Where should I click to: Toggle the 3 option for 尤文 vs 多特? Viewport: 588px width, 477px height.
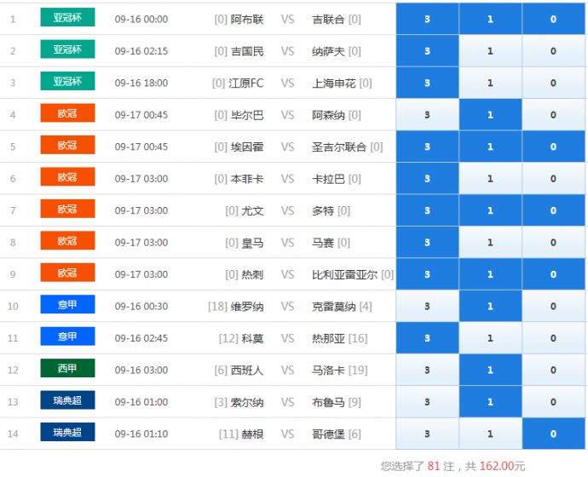[427, 211]
